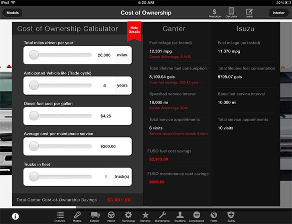The width and height of the screenshot is (292, 224).
Task: Switch to the Overview tab
Action: (60, 217)
